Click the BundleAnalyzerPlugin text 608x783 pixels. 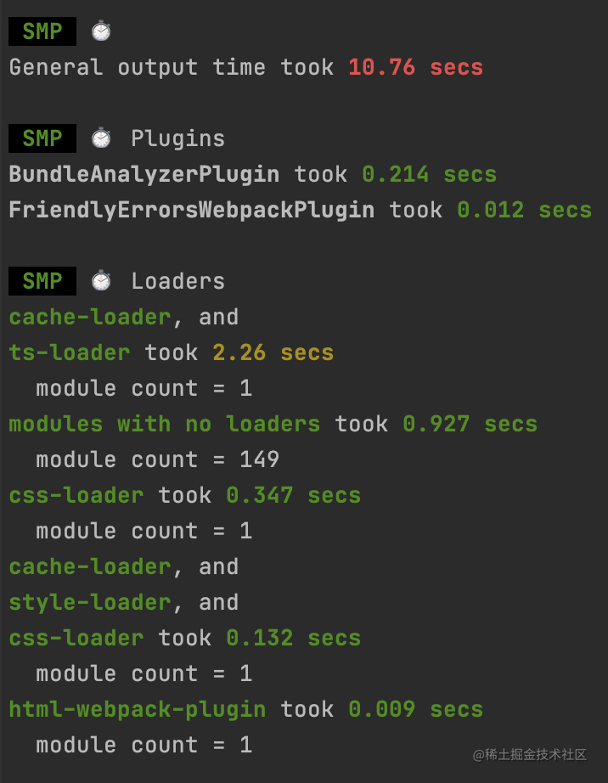[x=144, y=175]
